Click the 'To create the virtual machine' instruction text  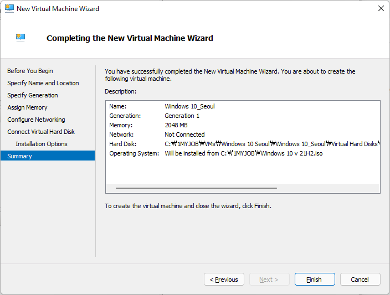[x=188, y=206]
